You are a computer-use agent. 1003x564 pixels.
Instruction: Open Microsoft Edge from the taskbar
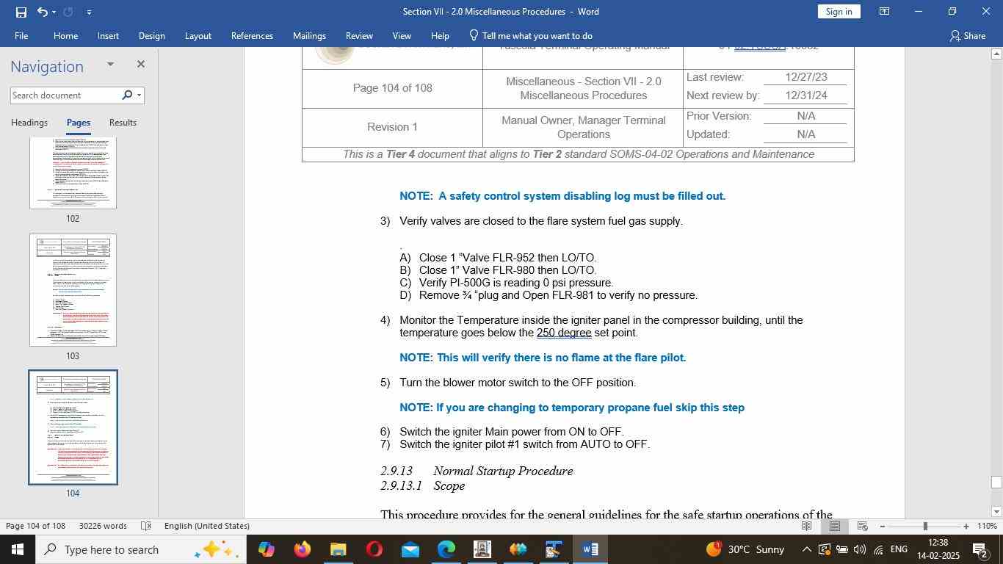pos(446,549)
